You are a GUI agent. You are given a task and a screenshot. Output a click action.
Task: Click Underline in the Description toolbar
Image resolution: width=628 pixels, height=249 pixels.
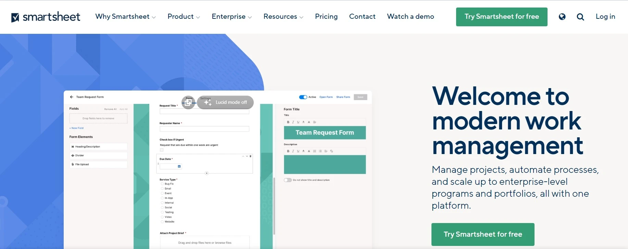(298, 151)
